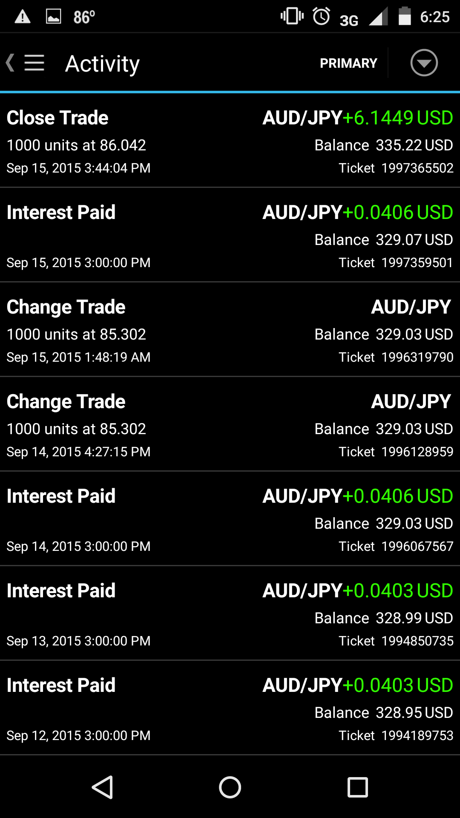
Task: Tap the PRIMARY account selector
Action: [348, 63]
